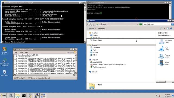174x98 pixels.
Task: Click Change your view icon
Action: (161, 28)
